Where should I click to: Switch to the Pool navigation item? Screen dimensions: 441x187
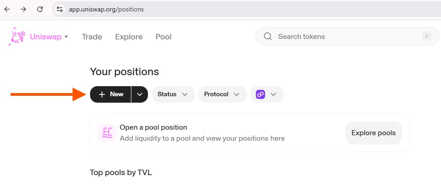pos(164,37)
